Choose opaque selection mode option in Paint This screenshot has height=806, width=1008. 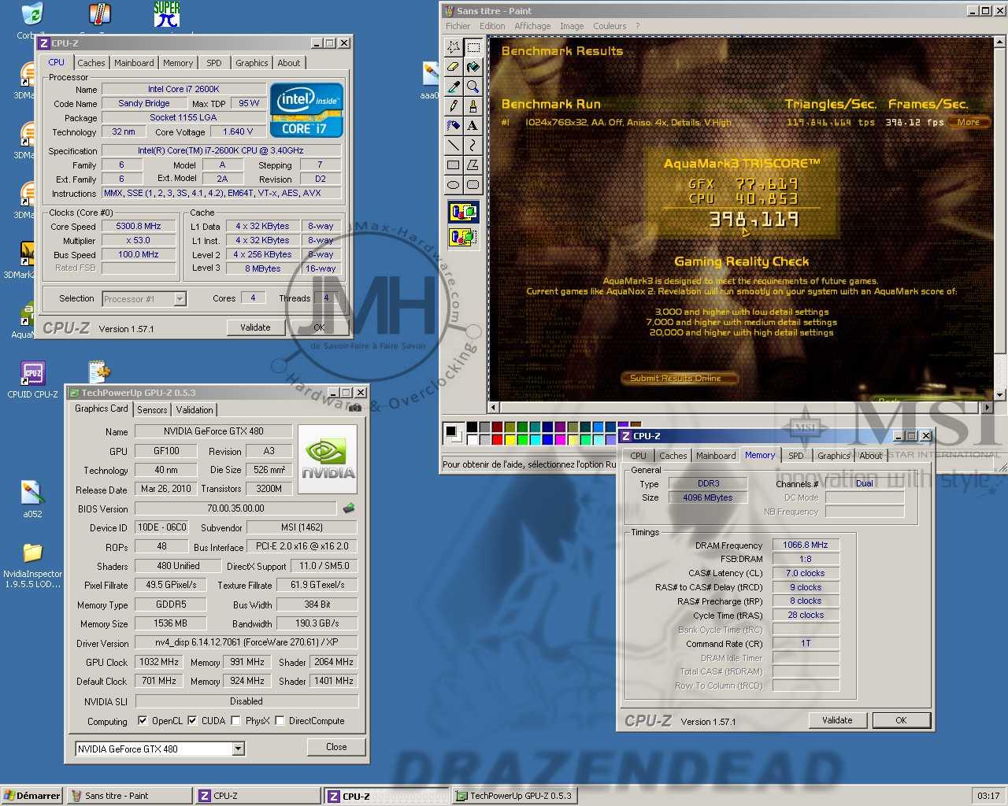(x=463, y=212)
